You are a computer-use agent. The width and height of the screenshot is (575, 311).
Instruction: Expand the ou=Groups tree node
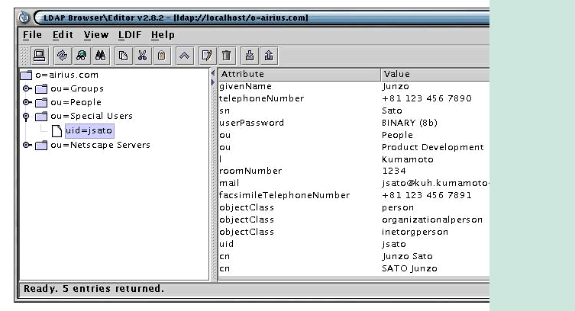[x=27, y=88]
